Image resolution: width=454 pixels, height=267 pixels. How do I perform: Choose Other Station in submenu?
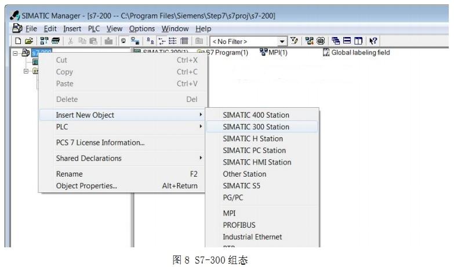tap(262, 174)
